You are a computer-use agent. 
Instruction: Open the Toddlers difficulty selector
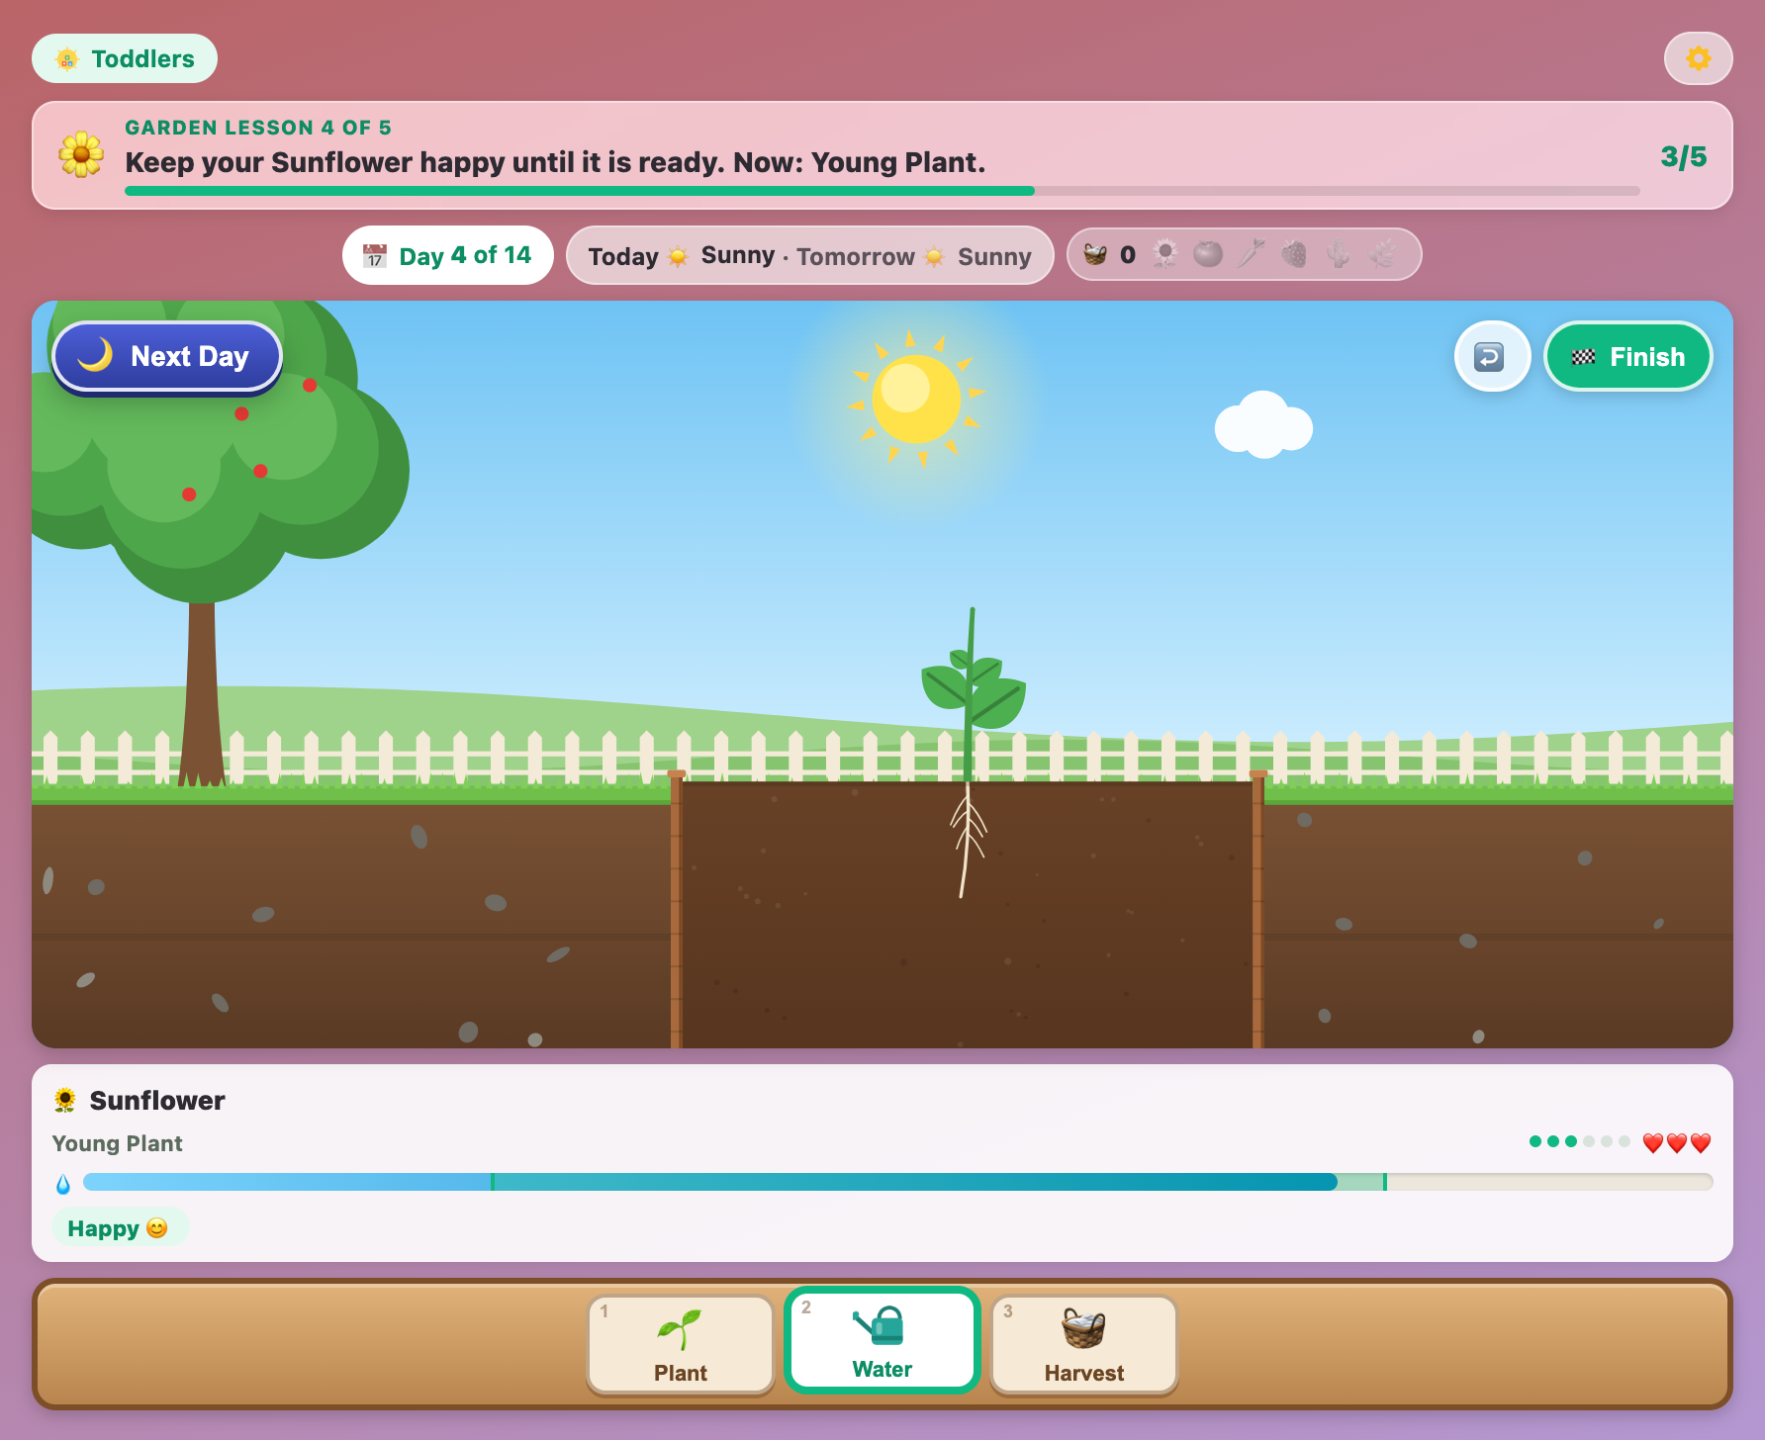[125, 58]
